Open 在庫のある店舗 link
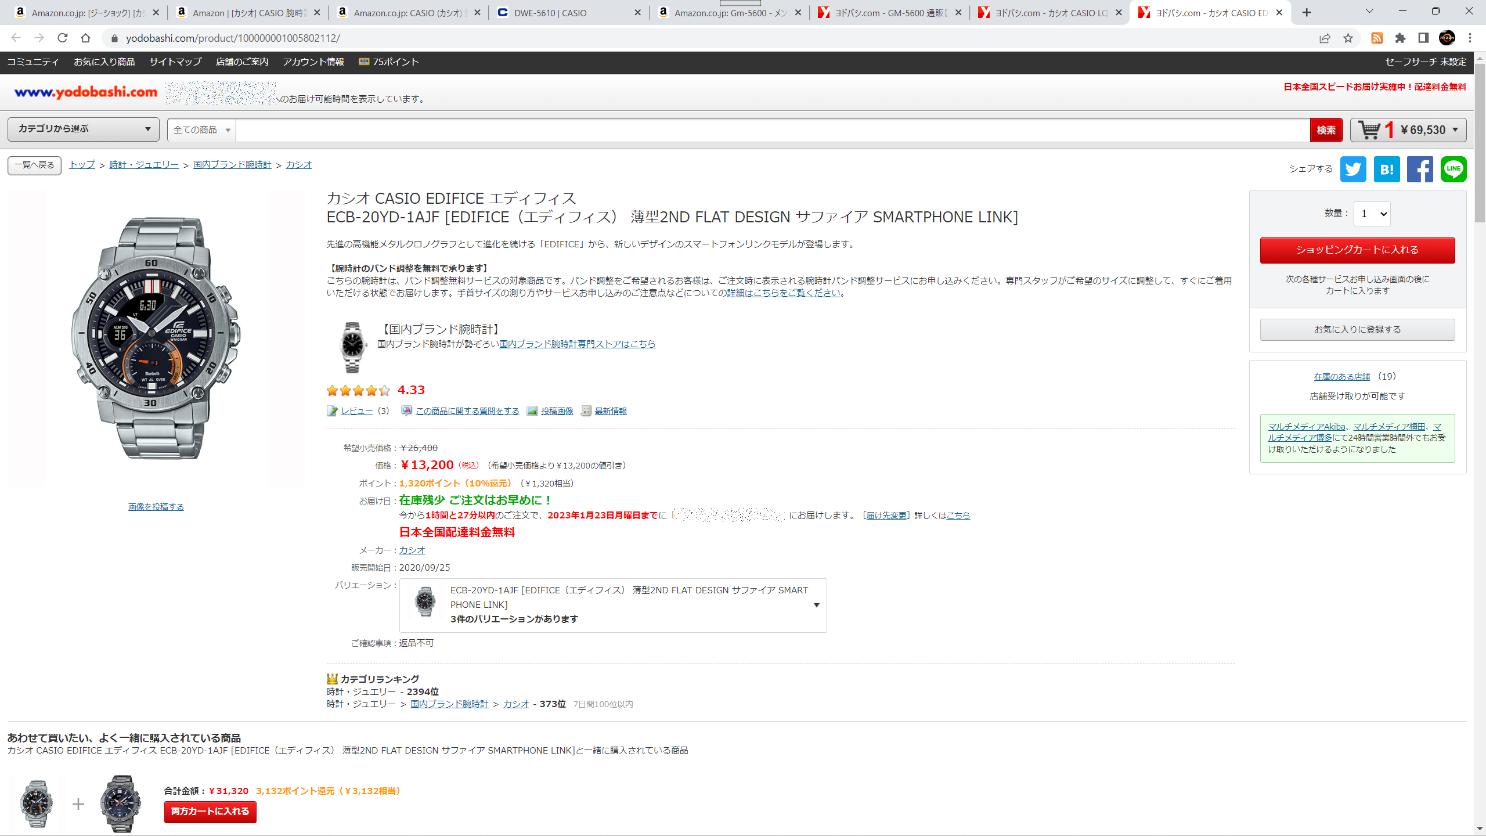1486x836 pixels. pyautogui.click(x=1341, y=377)
